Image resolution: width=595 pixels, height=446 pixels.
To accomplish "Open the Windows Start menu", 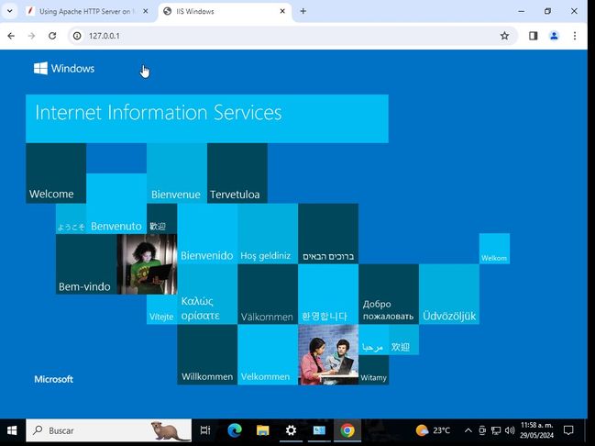I will pos(12,430).
